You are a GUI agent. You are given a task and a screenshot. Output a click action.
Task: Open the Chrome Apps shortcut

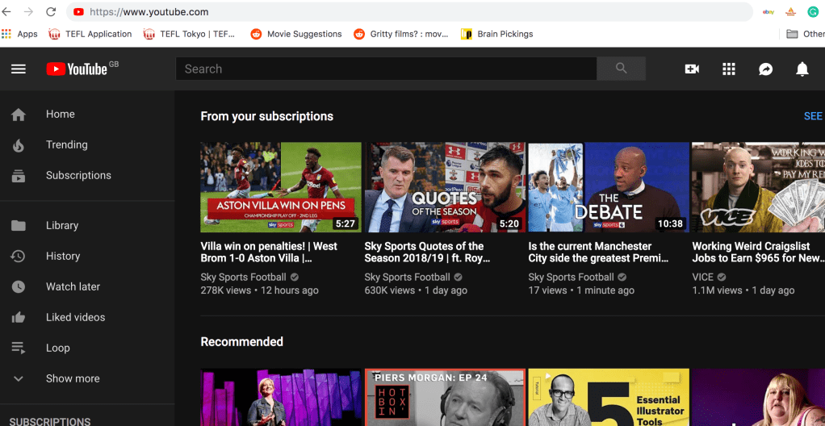coord(20,34)
